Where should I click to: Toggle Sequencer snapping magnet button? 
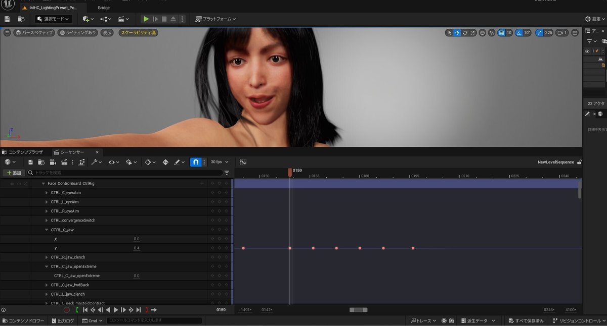pyautogui.click(x=195, y=162)
